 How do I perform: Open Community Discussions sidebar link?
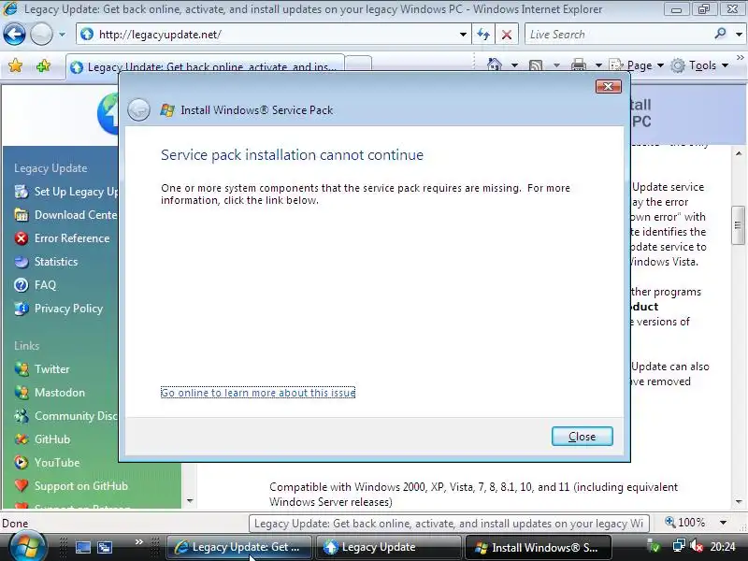[x=65, y=416]
